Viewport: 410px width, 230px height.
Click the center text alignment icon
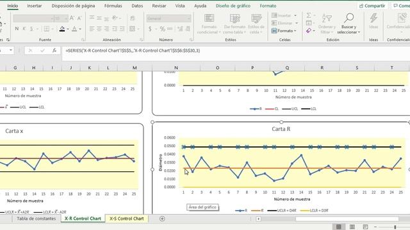[x=99, y=29]
